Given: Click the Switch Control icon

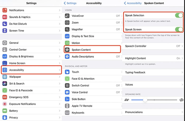Looking at the screenshot, I should coord(67,85).
